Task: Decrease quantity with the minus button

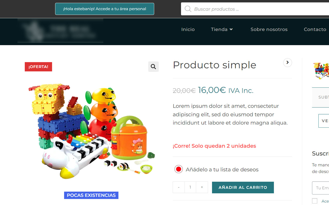Action: coord(179,187)
